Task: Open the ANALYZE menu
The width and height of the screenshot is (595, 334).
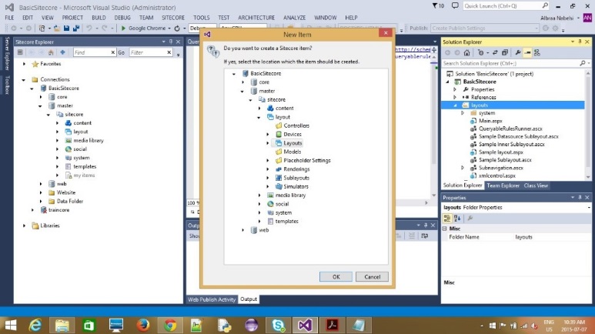Action: (x=295, y=18)
